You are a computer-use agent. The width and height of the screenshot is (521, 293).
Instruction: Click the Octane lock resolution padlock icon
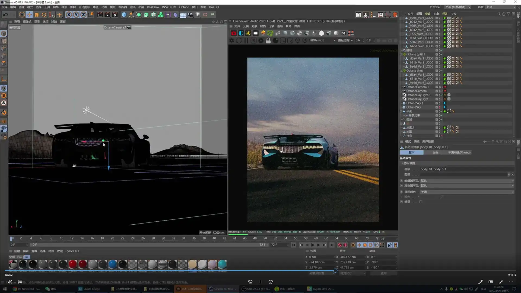click(x=268, y=41)
